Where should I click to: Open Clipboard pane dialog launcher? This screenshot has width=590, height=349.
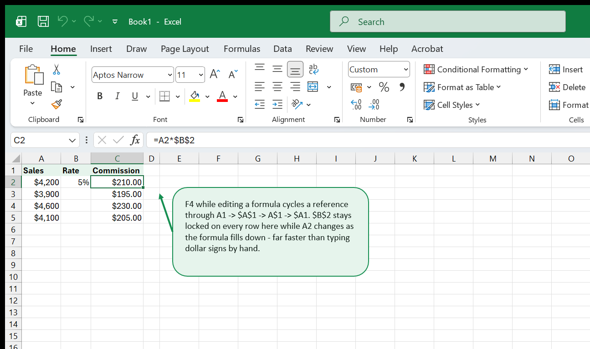coord(81,120)
